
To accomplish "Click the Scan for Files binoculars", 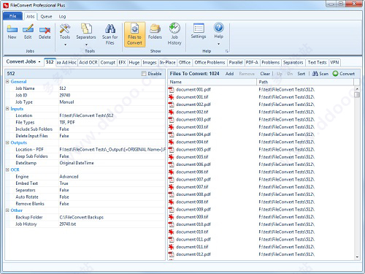I will (110, 28).
